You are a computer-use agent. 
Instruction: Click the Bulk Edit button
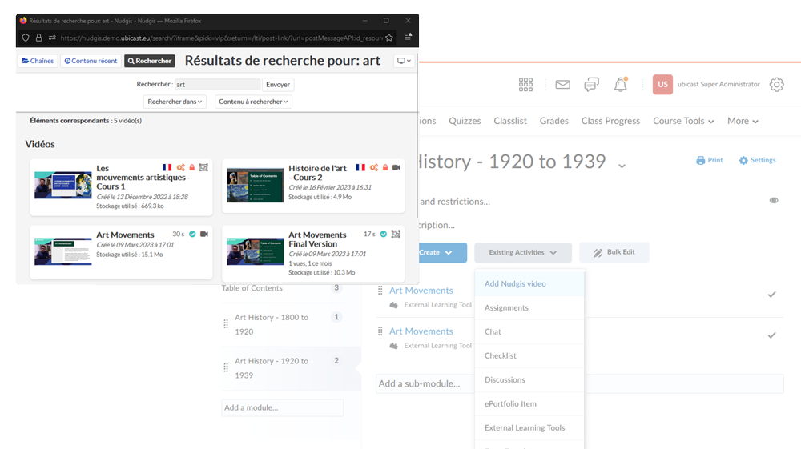[614, 252]
